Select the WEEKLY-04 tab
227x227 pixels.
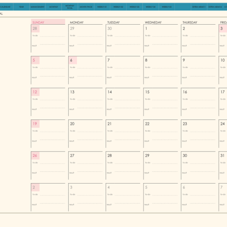(x=151, y=7)
